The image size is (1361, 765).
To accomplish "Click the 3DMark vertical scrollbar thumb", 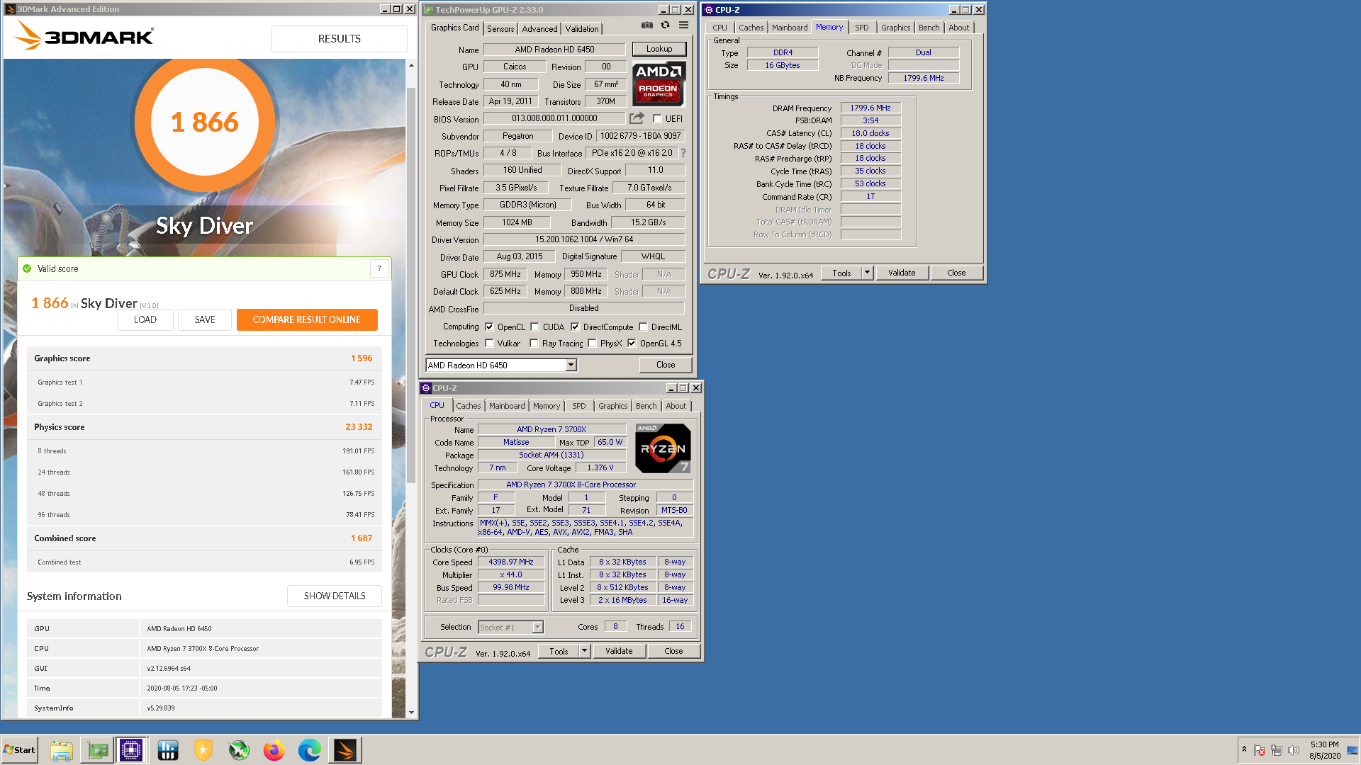I will pos(411,285).
